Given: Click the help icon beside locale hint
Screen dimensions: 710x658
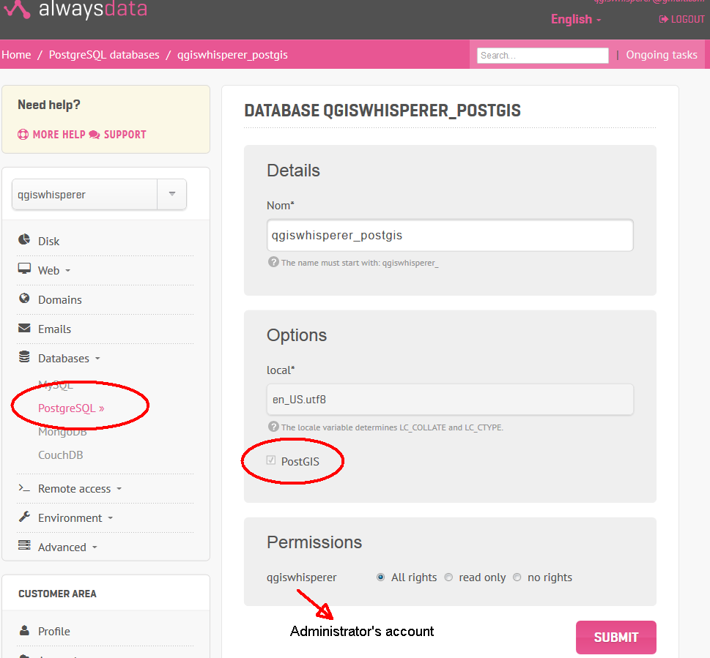Looking at the screenshot, I should tap(273, 427).
